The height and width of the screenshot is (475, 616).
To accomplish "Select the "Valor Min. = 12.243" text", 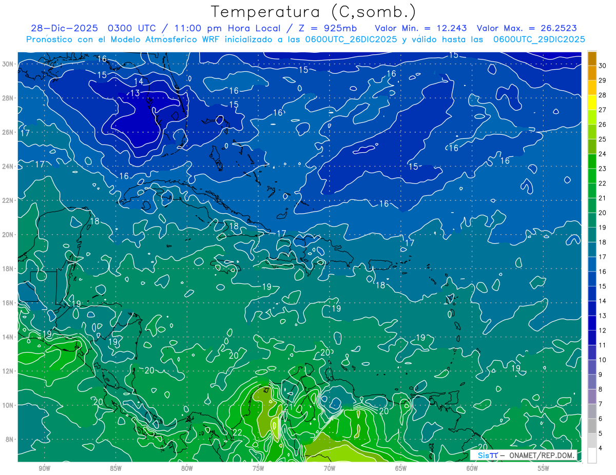I will point(421,29).
